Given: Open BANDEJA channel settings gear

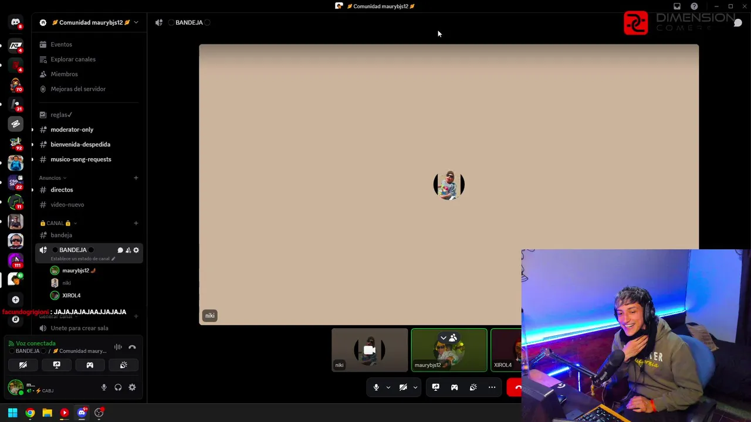Looking at the screenshot, I should (x=136, y=250).
